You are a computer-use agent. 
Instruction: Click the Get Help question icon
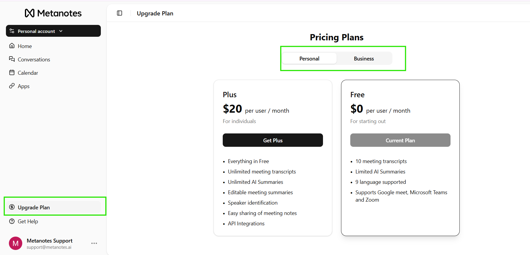(12, 221)
